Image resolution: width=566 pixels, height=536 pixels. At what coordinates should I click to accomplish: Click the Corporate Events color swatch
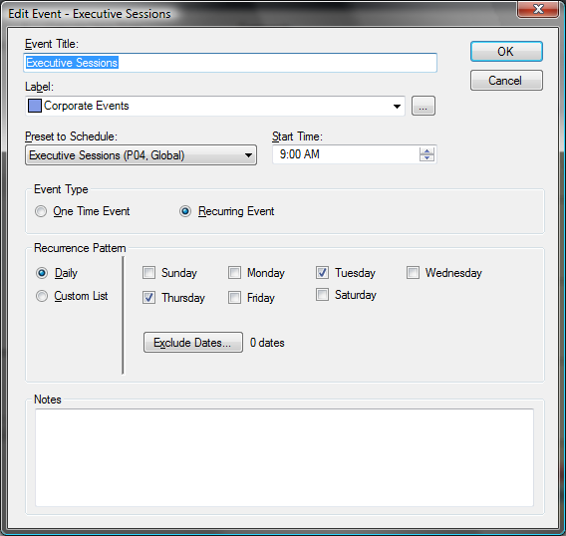pos(35,106)
